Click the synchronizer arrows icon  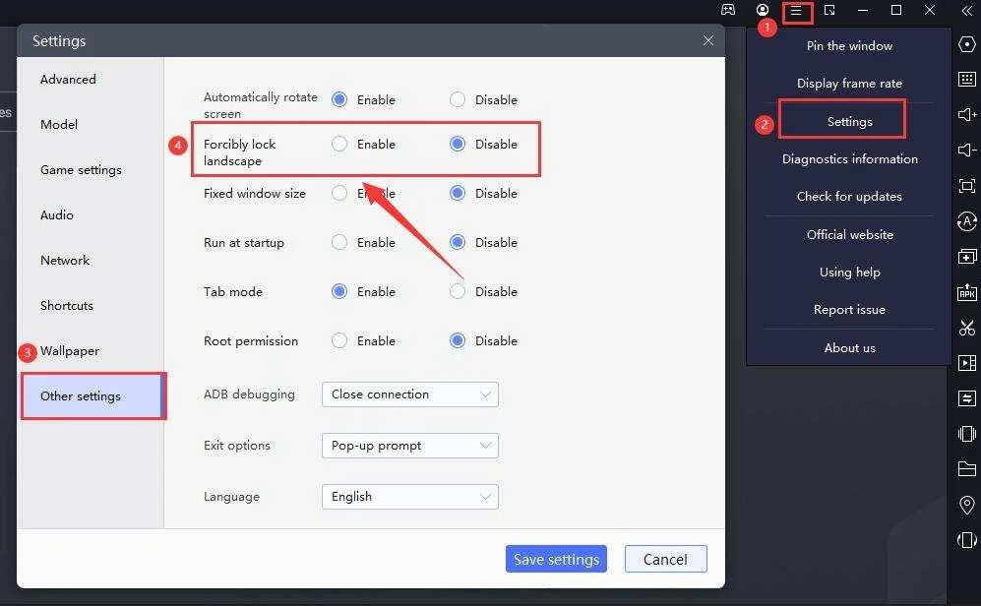click(966, 398)
